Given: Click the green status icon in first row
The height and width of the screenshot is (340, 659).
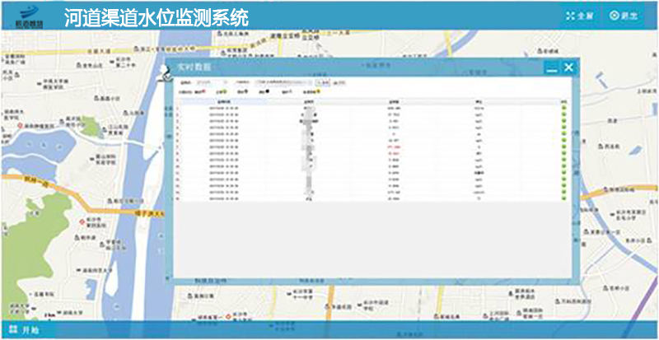Looking at the screenshot, I should click(563, 107).
